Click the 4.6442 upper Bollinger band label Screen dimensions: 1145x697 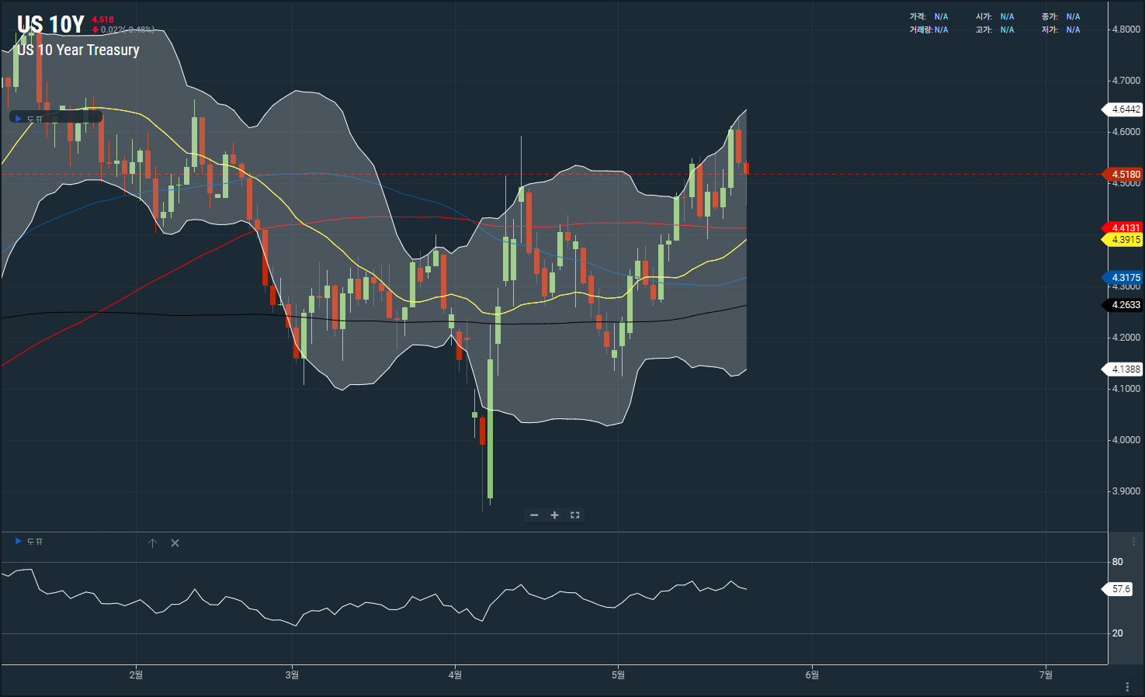pos(1125,109)
